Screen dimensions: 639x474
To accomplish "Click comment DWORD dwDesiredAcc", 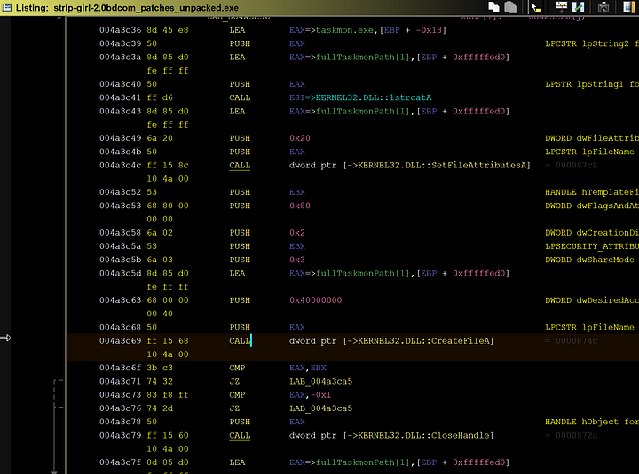I will click(592, 300).
